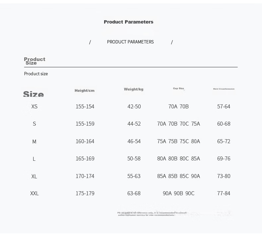
Task: Select the PRODUCT PARAMETERS subtitle text
Action: tap(130, 42)
